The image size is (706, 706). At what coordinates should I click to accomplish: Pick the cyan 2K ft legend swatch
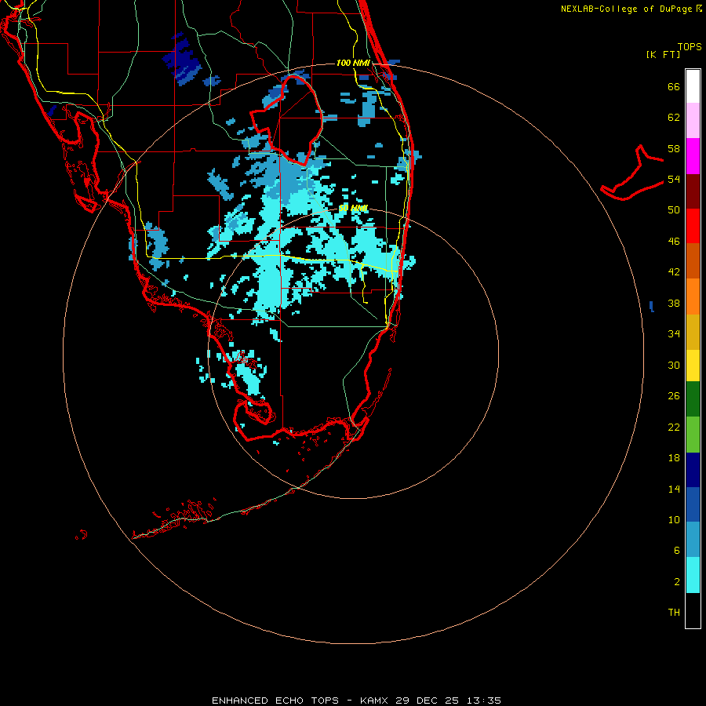[x=693, y=575]
